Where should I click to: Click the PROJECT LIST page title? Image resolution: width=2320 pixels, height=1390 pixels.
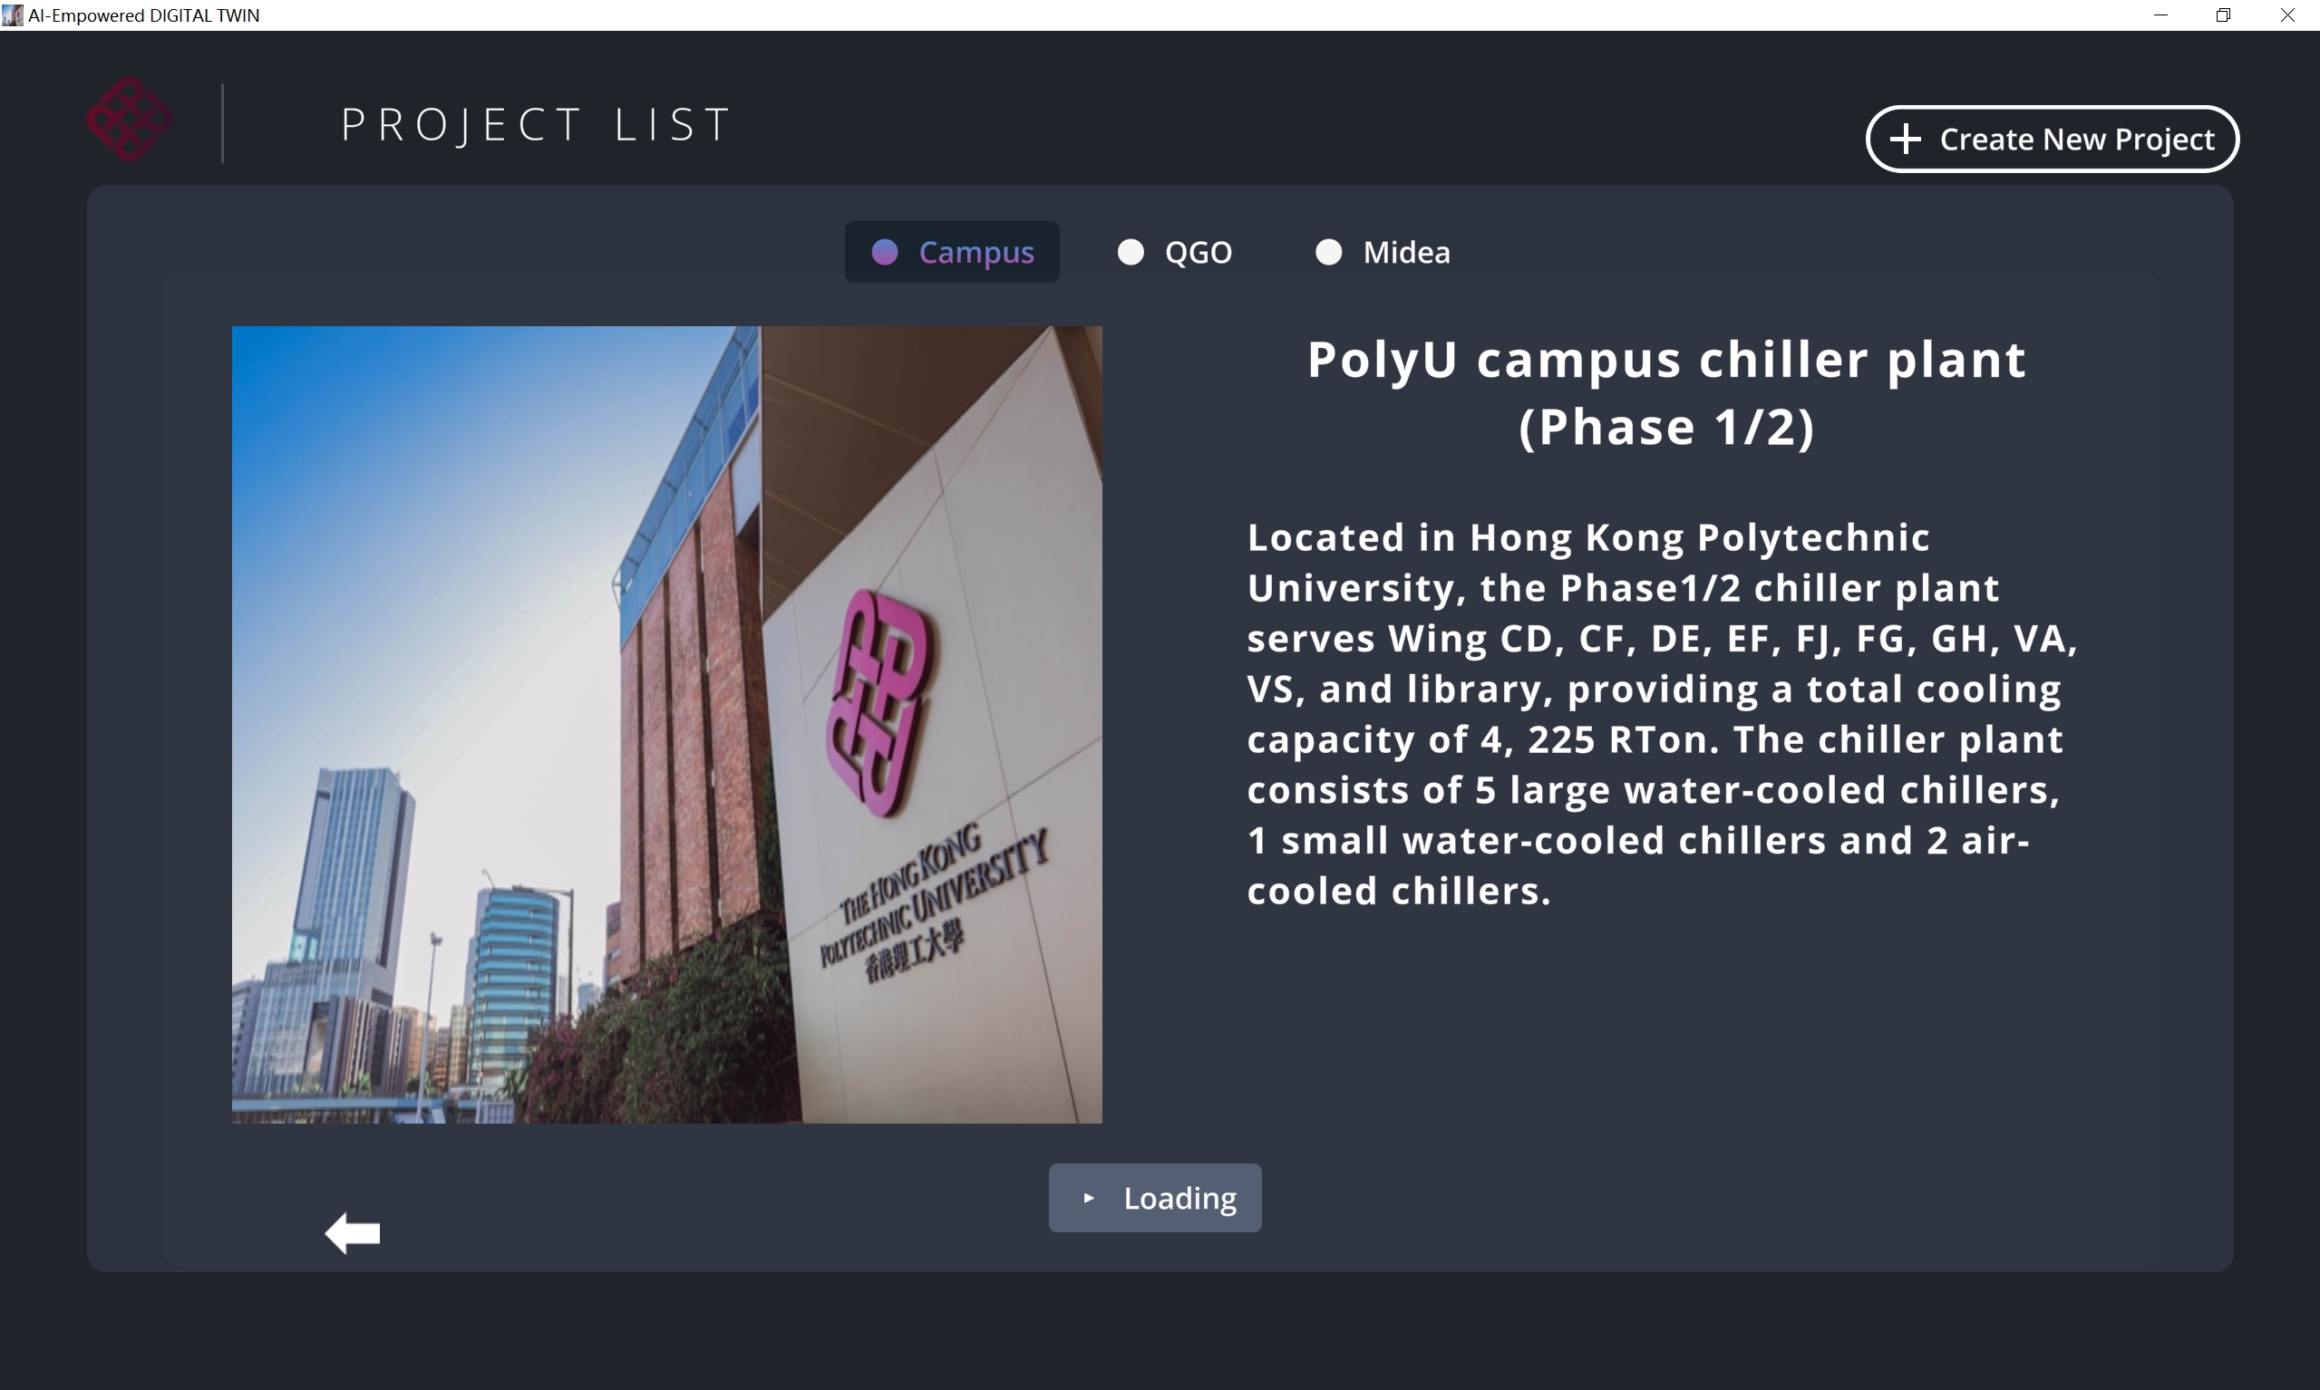click(x=537, y=124)
